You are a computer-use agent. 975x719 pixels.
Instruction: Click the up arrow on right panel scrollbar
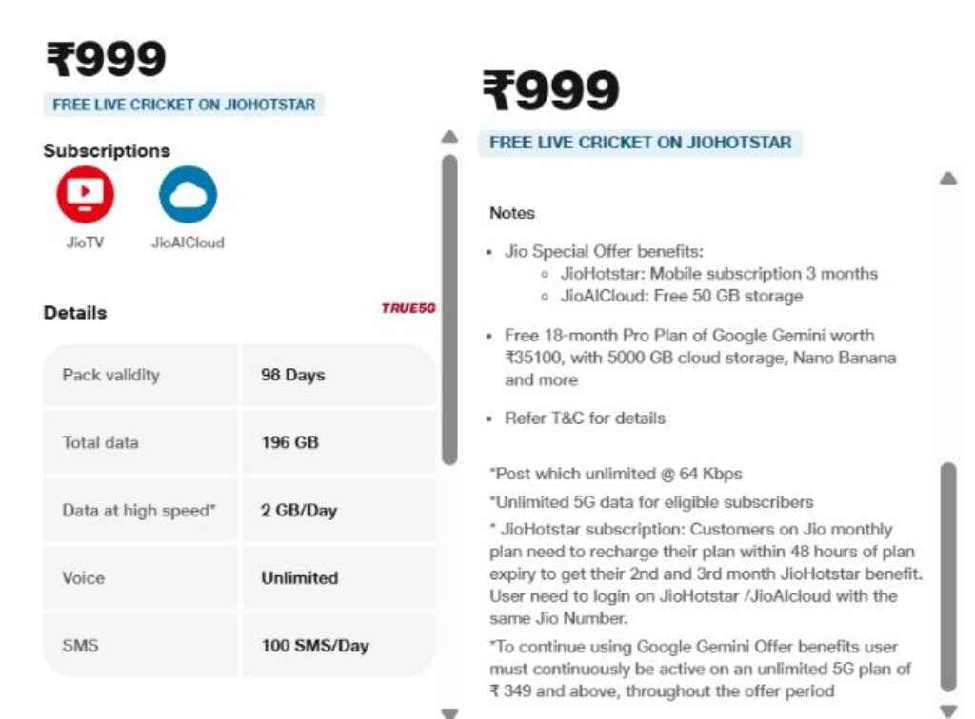(x=945, y=176)
